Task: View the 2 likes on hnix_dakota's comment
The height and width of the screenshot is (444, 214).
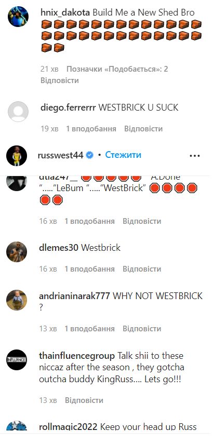Action: 117,69
